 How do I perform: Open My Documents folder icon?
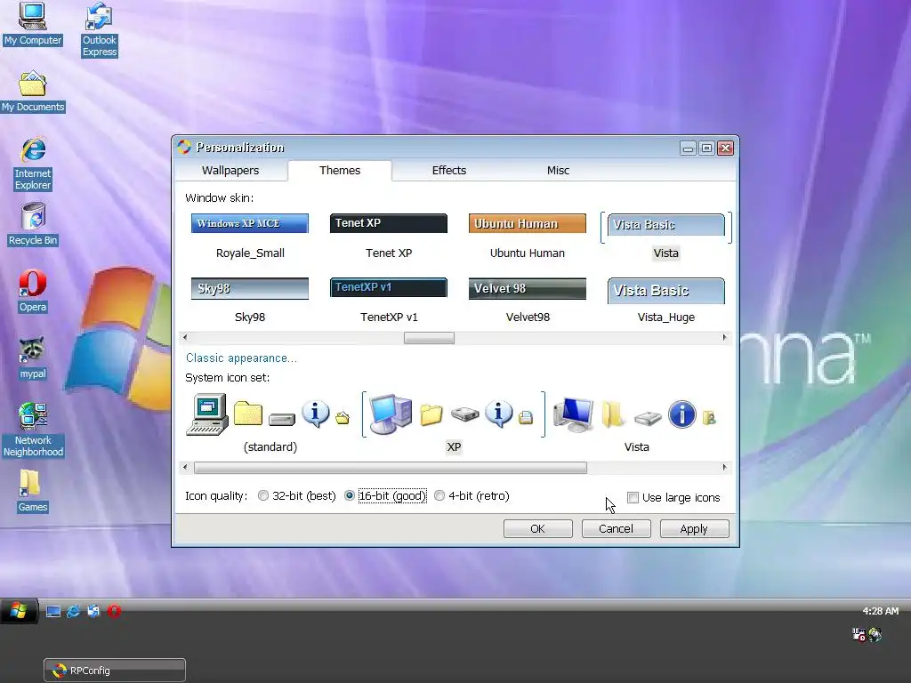click(x=33, y=92)
